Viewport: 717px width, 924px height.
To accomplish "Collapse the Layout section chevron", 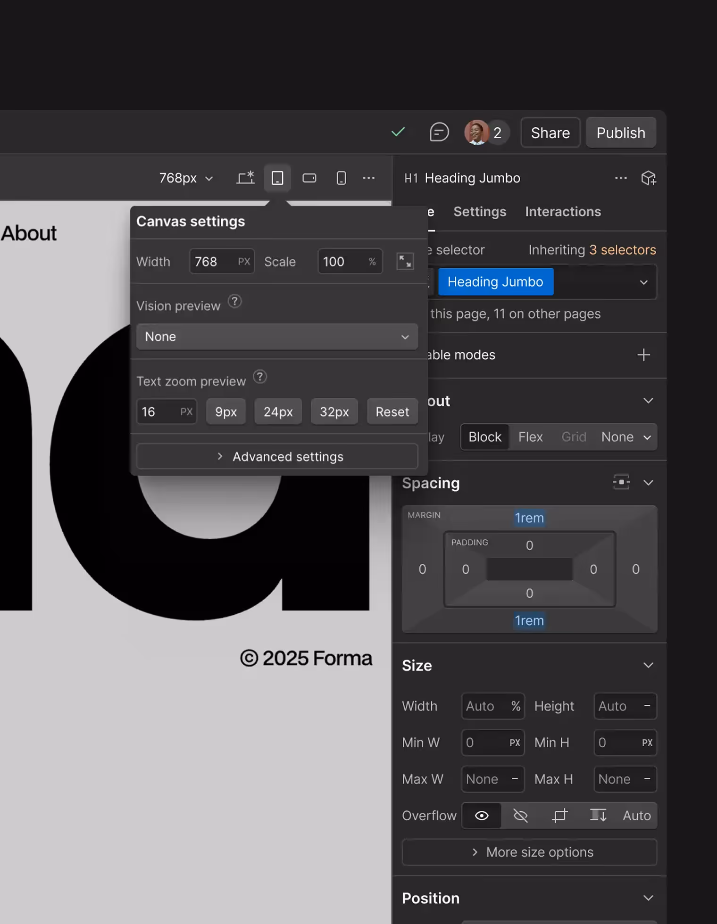I will pyautogui.click(x=649, y=401).
